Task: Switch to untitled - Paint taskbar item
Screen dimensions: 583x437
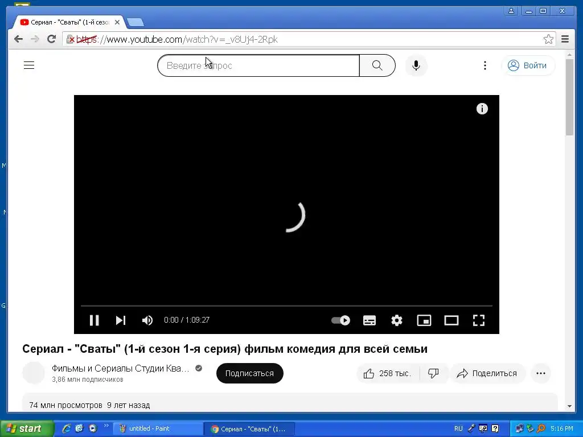Action: tap(158, 429)
